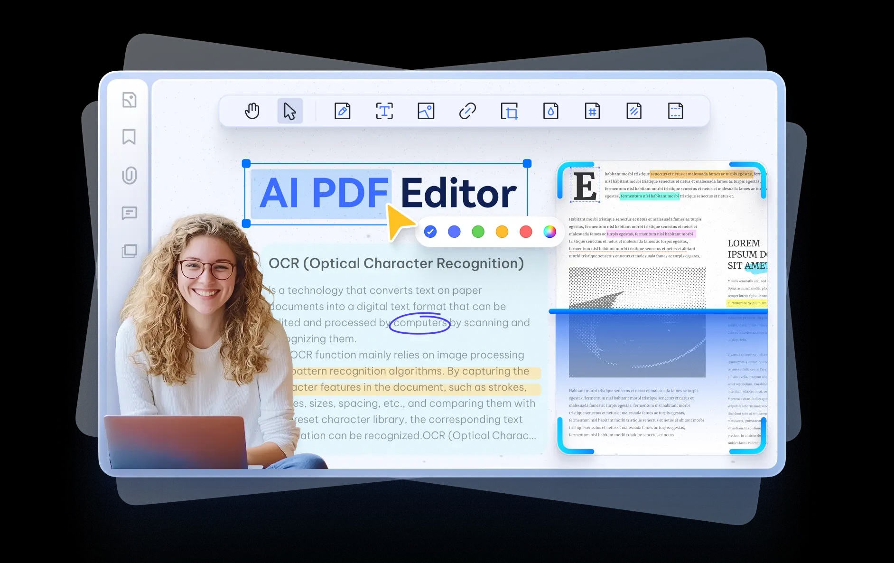Screen dimensions: 894x563
Task: Select the red color swatch
Action: (x=526, y=232)
